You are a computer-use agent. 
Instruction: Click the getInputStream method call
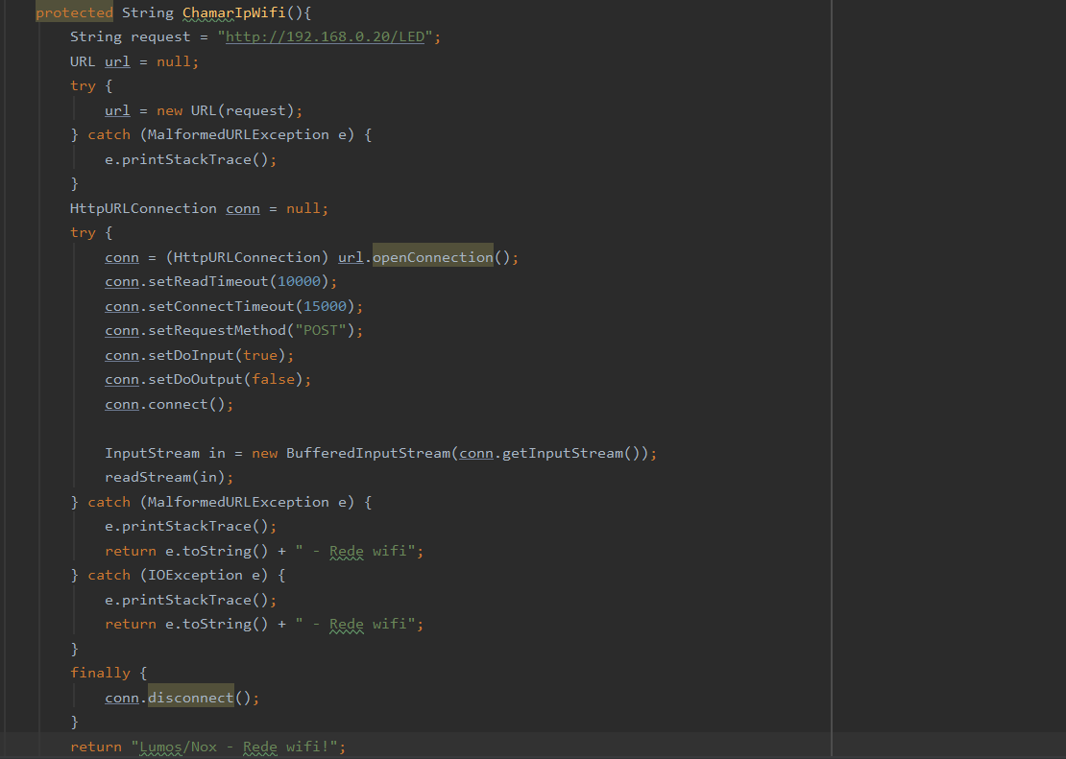[x=562, y=453]
